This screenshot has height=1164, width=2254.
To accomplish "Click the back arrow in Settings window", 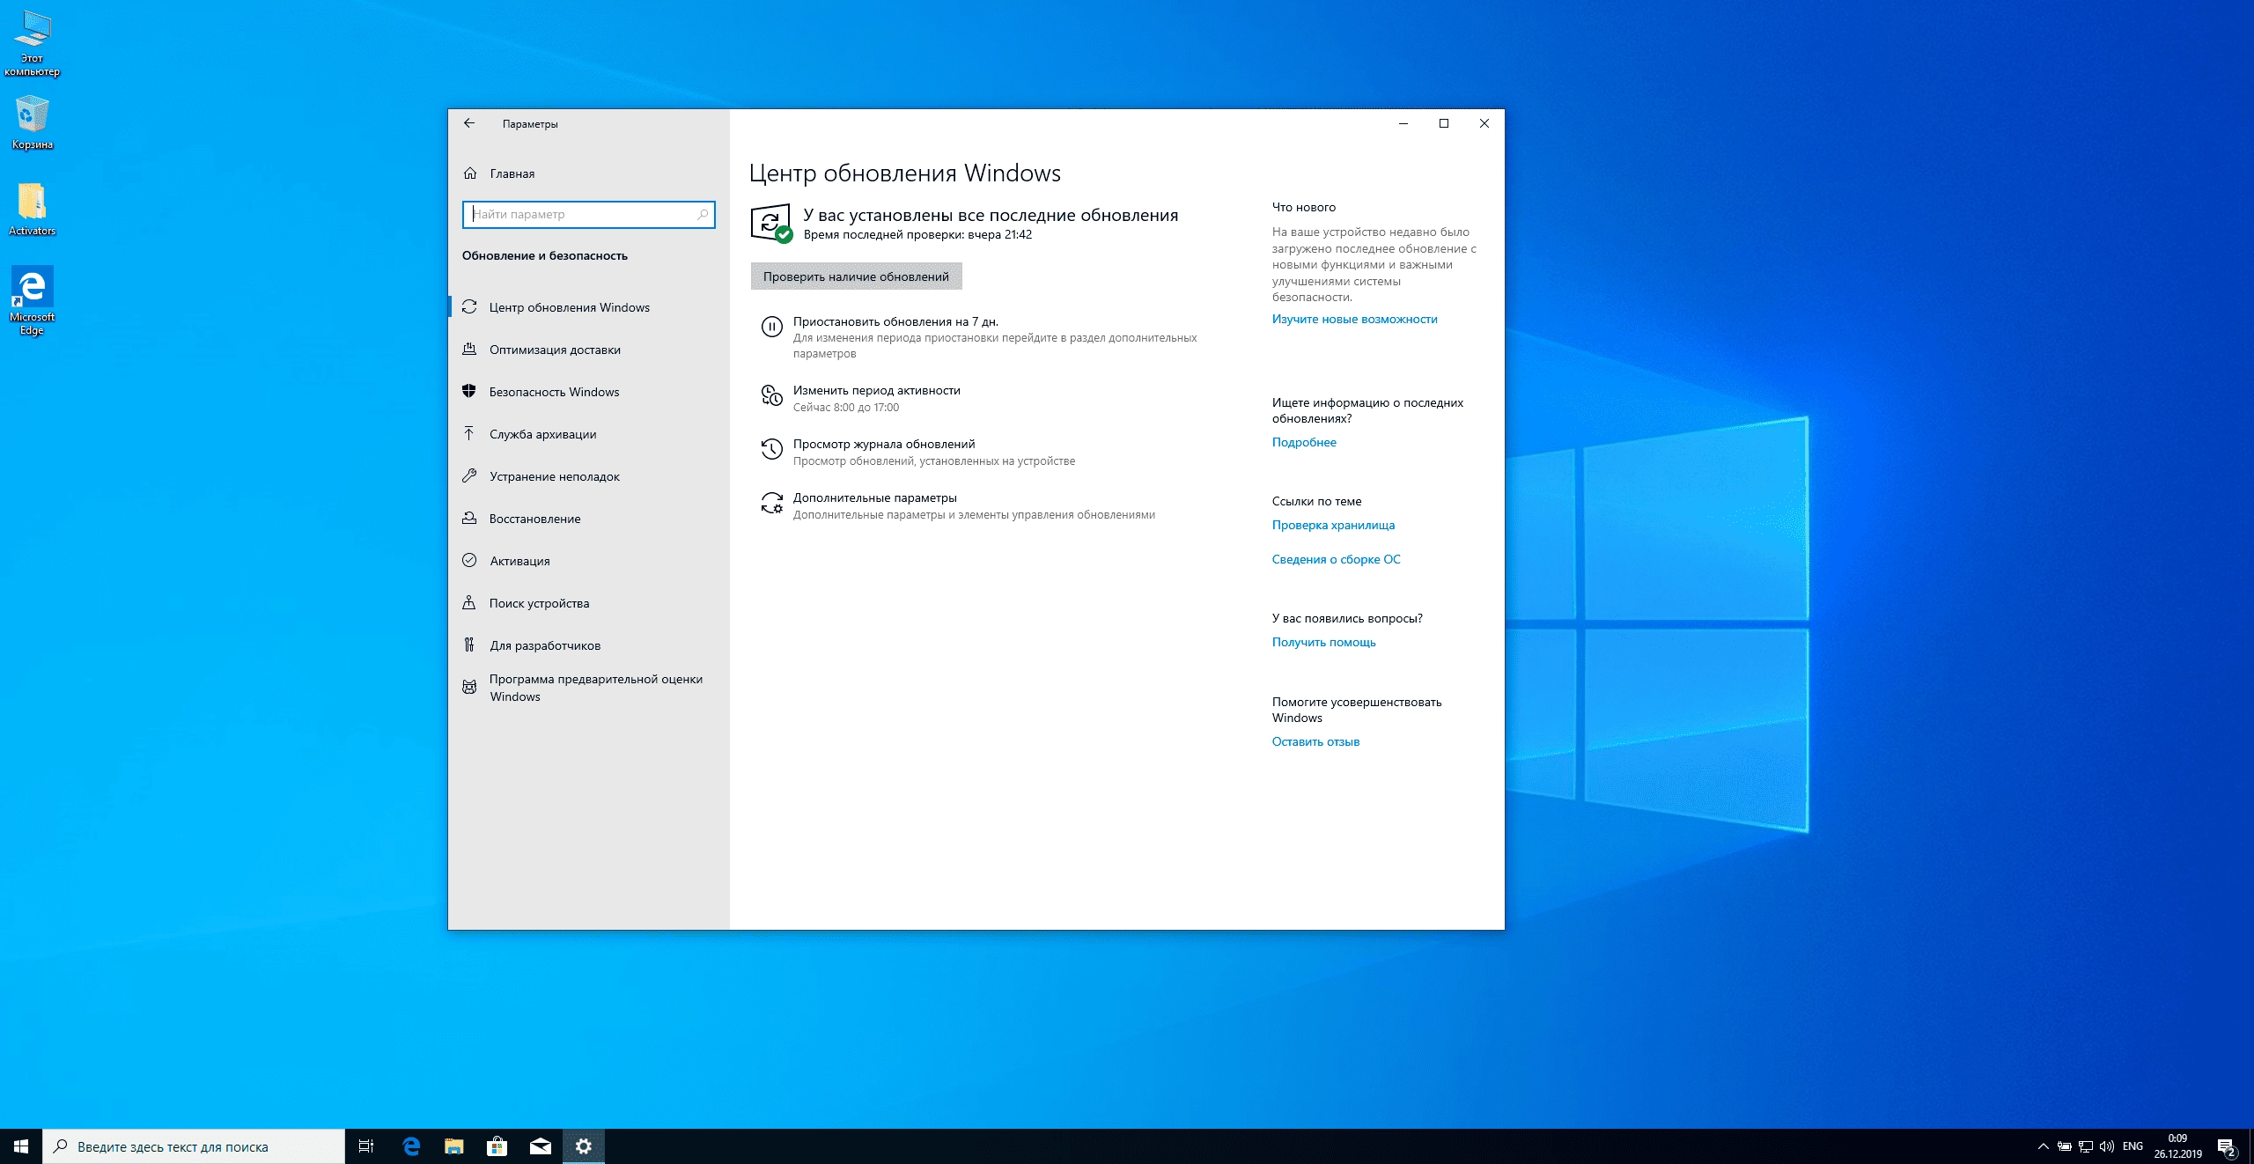I will pyautogui.click(x=469, y=124).
